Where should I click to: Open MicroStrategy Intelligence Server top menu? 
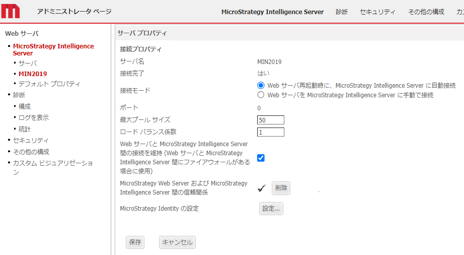coord(272,12)
